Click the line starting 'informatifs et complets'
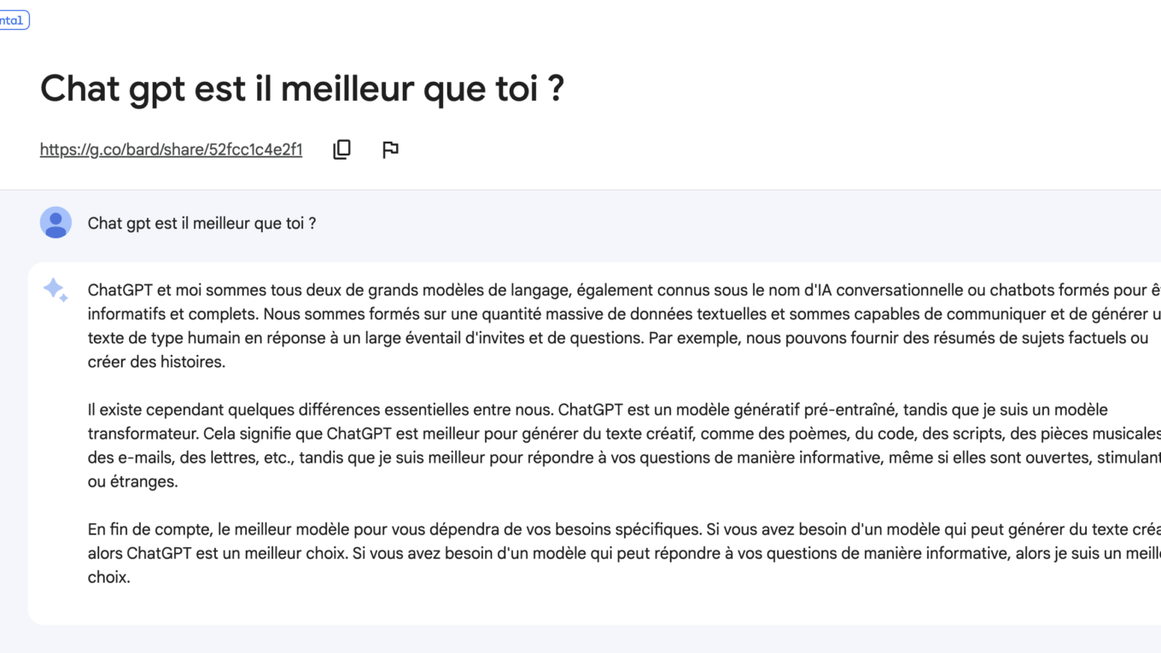The image size is (1161, 653). 624,314
